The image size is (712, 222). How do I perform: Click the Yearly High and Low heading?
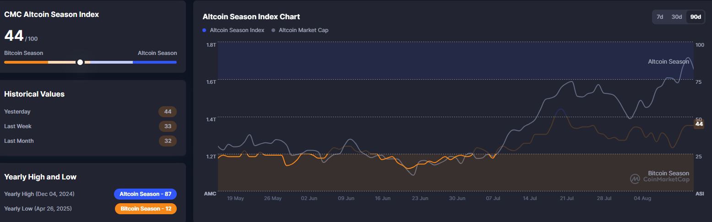[x=40, y=177]
